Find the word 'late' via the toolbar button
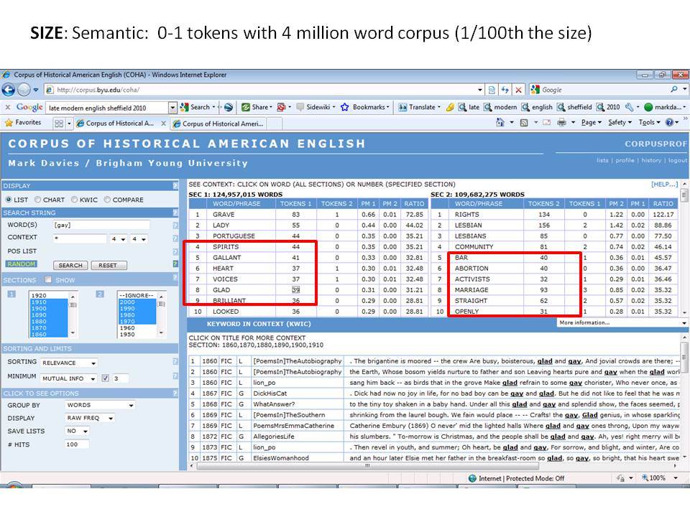The width and height of the screenshot is (690, 517). pyautogui.click(x=469, y=107)
